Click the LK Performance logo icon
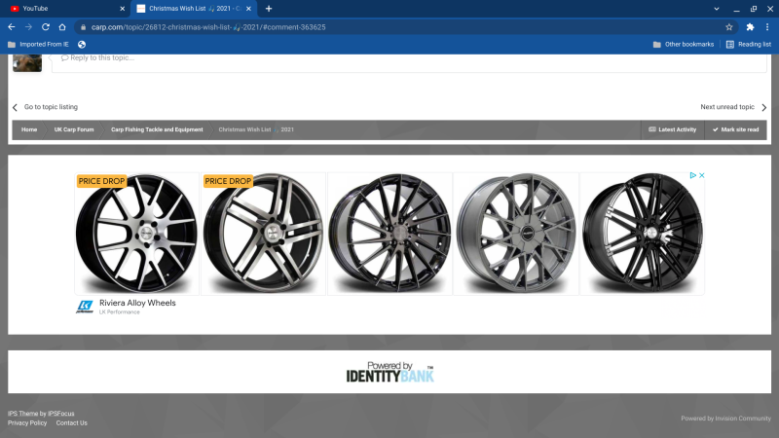 click(85, 307)
